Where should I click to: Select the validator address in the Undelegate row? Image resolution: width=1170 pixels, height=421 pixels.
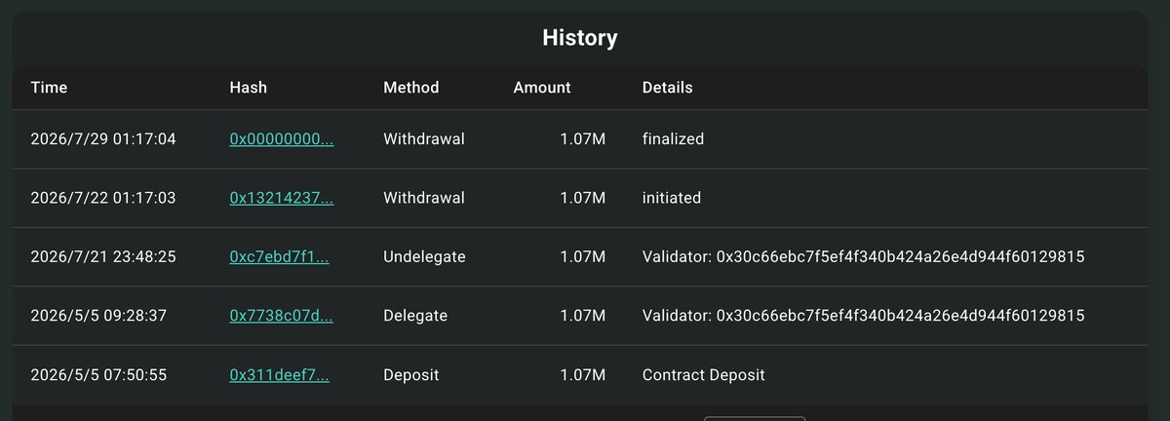(901, 257)
